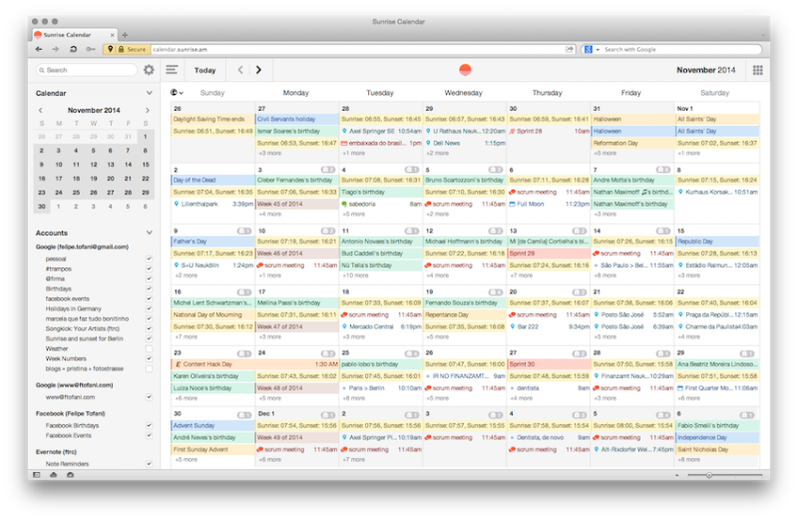The height and width of the screenshot is (520, 798).
Task: Open the Paris > Berlin event
Action: 381,388
